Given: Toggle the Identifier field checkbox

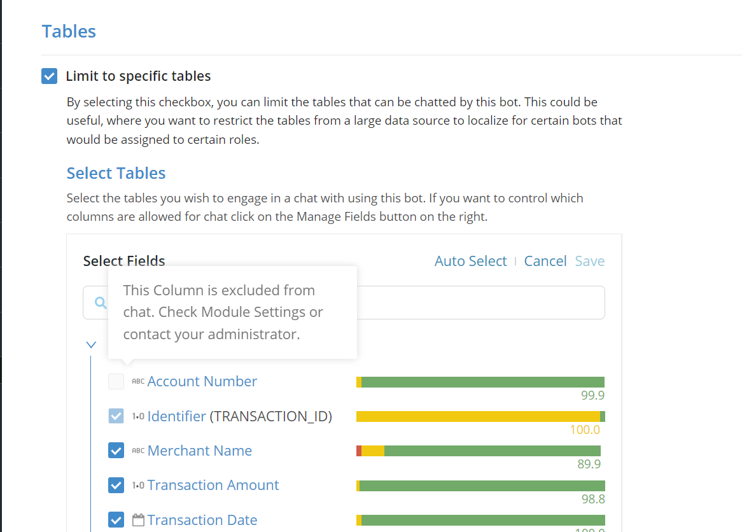Looking at the screenshot, I should 116,416.
